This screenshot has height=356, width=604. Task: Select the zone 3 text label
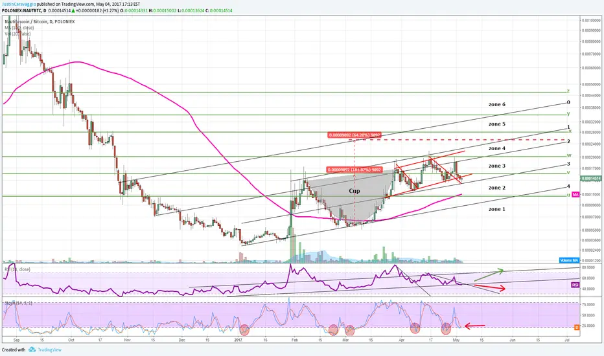tap(497, 166)
